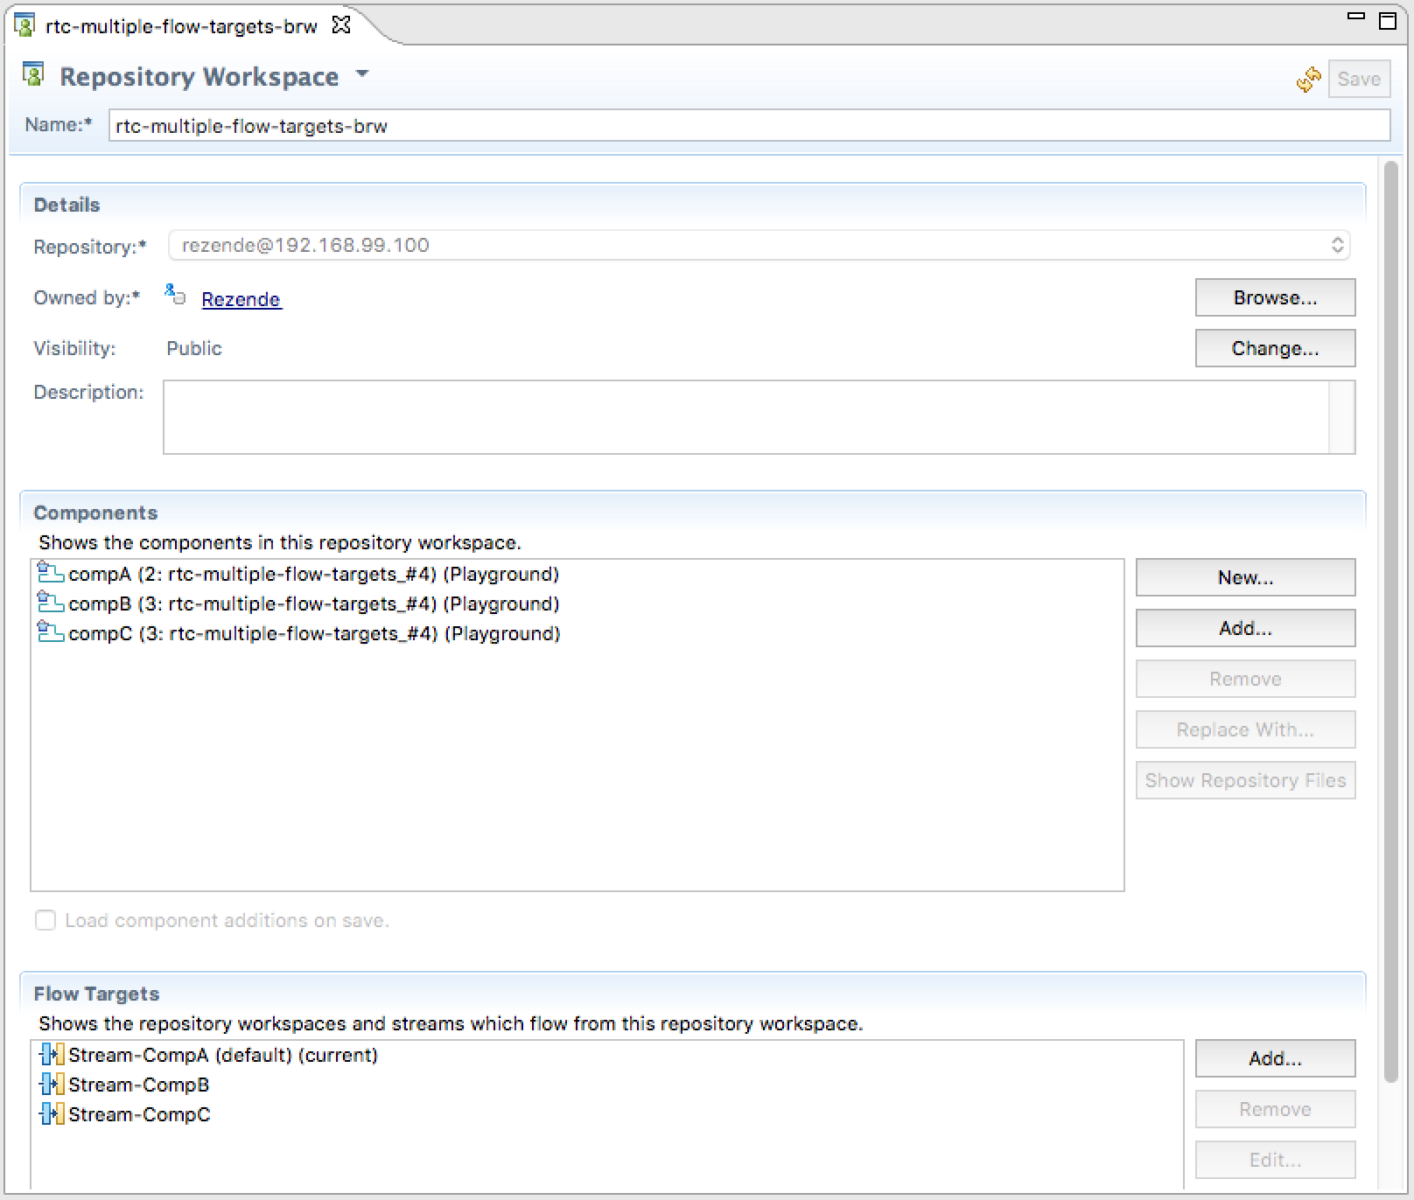Click the Stream-CompC stream icon
Image resolution: width=1414 pixels, height=1200 pixels.
pos(52,1114)
